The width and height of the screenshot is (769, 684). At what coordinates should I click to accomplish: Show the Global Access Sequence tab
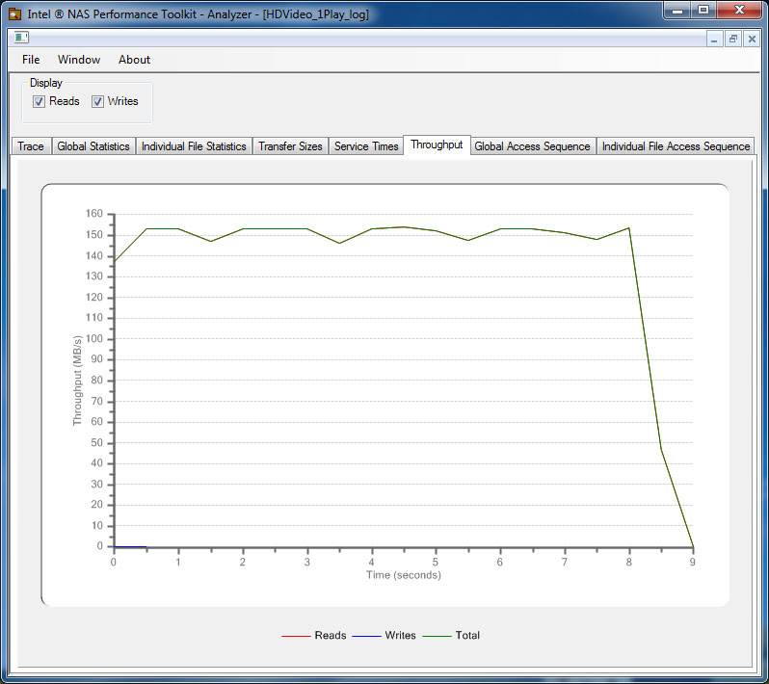[x=532, y=146]
